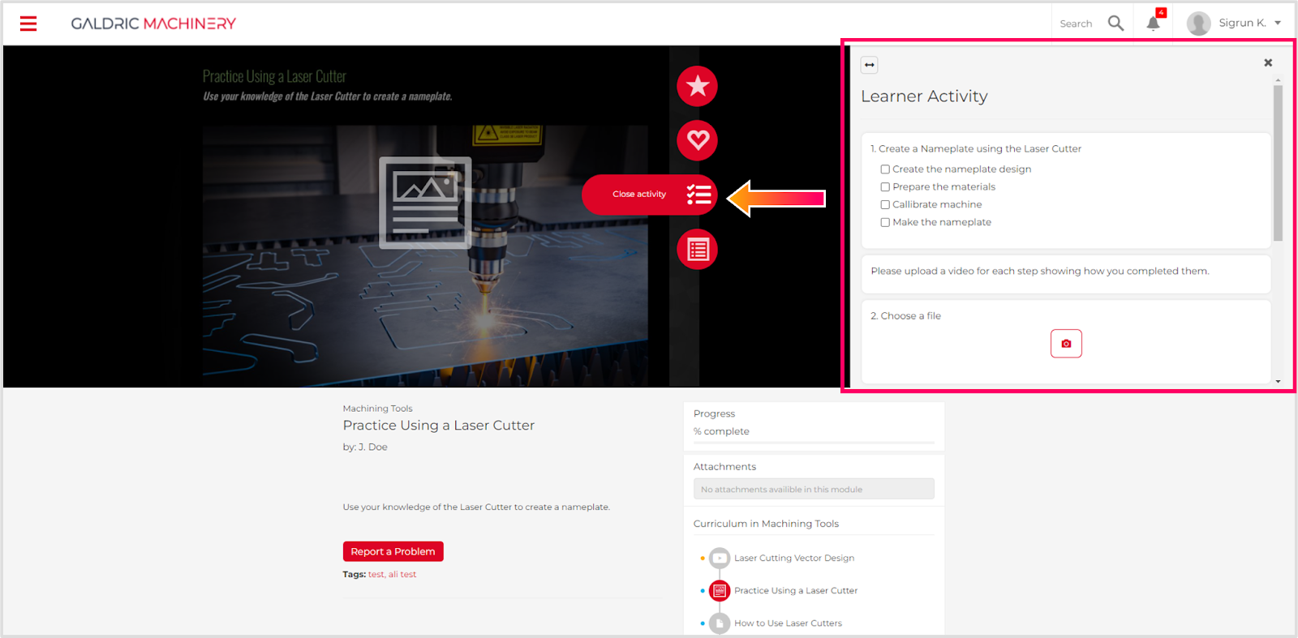Open How to Use Laser Cutters module

(x=788, y=623)
